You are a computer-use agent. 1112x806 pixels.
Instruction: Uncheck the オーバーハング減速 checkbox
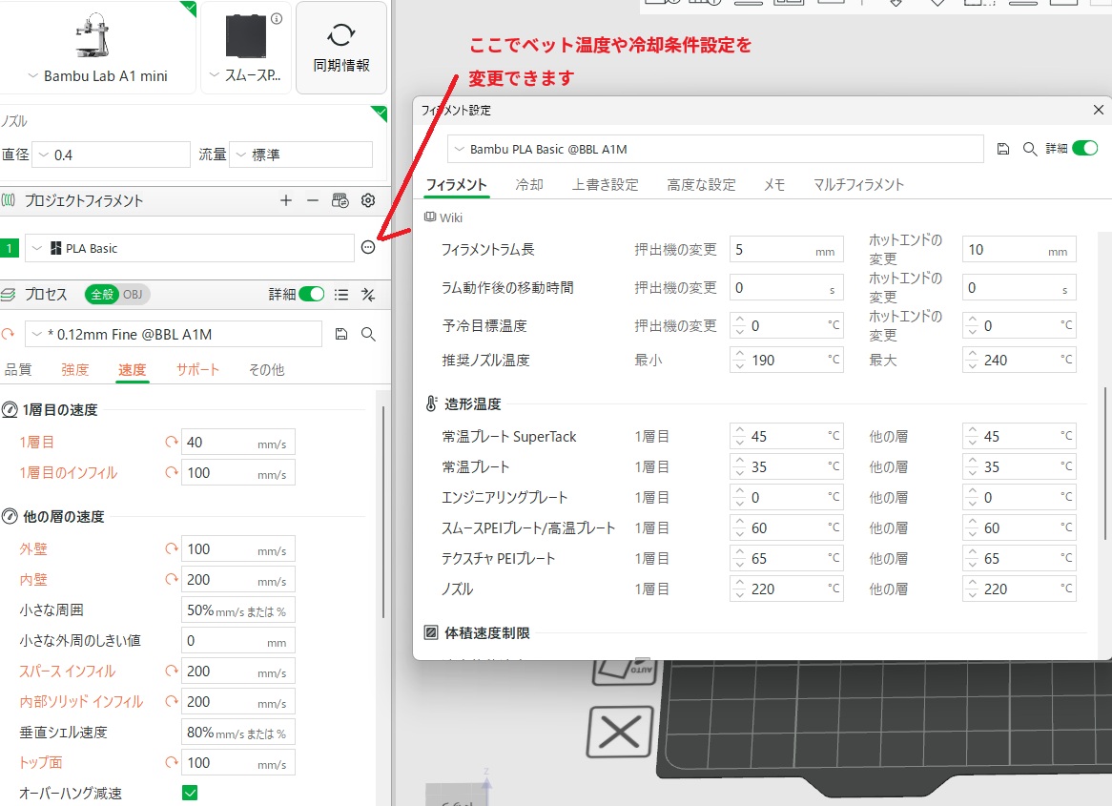coord(190,793)
